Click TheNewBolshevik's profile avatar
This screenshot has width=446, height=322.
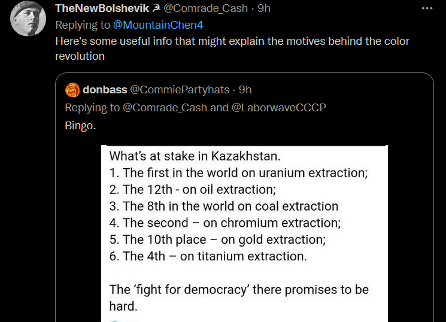(29, 19)
